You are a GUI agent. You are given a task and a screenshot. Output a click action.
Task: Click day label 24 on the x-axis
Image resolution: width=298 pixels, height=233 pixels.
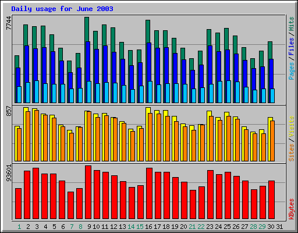point(218,227)
